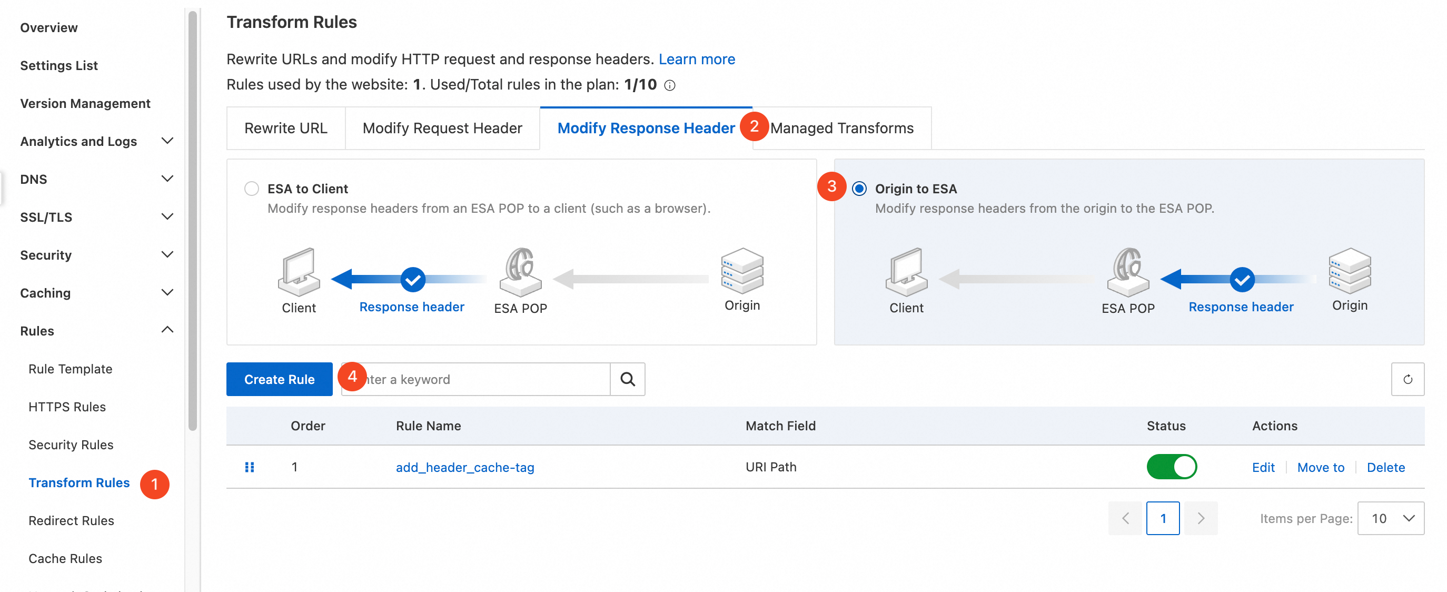Click Move to for add_header_cache-tag rule
The height and width of the screenshot is (592, 1447).
[1321, 467]
